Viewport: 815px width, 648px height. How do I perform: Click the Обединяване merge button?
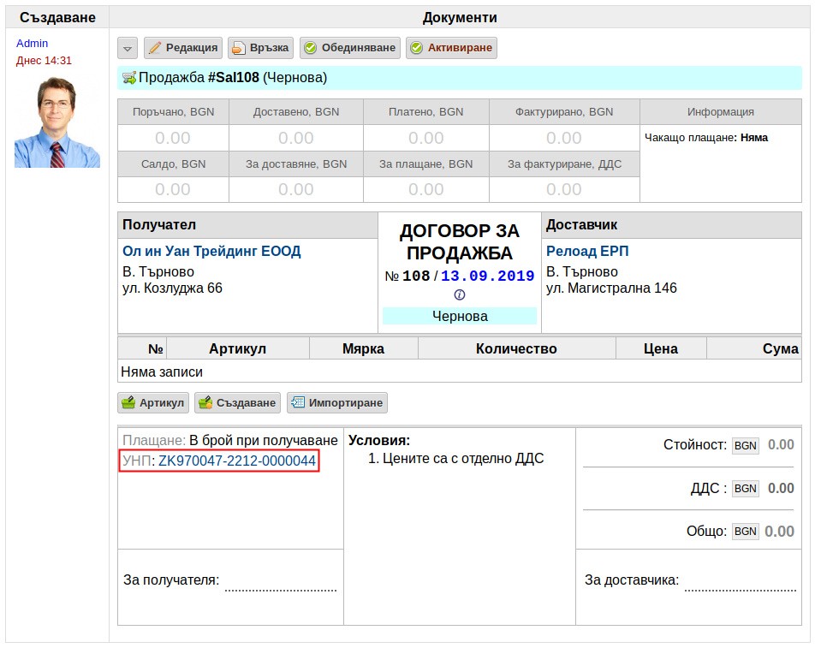350,48
